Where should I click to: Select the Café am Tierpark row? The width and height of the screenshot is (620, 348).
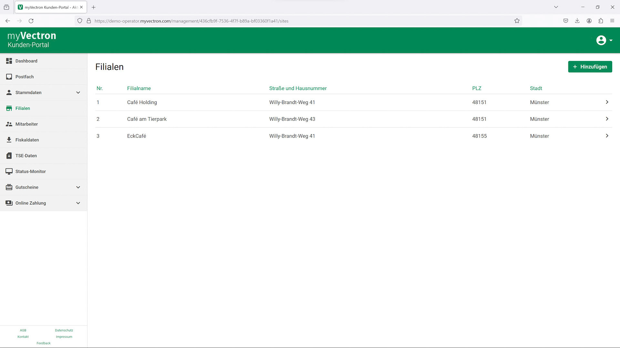147,119
